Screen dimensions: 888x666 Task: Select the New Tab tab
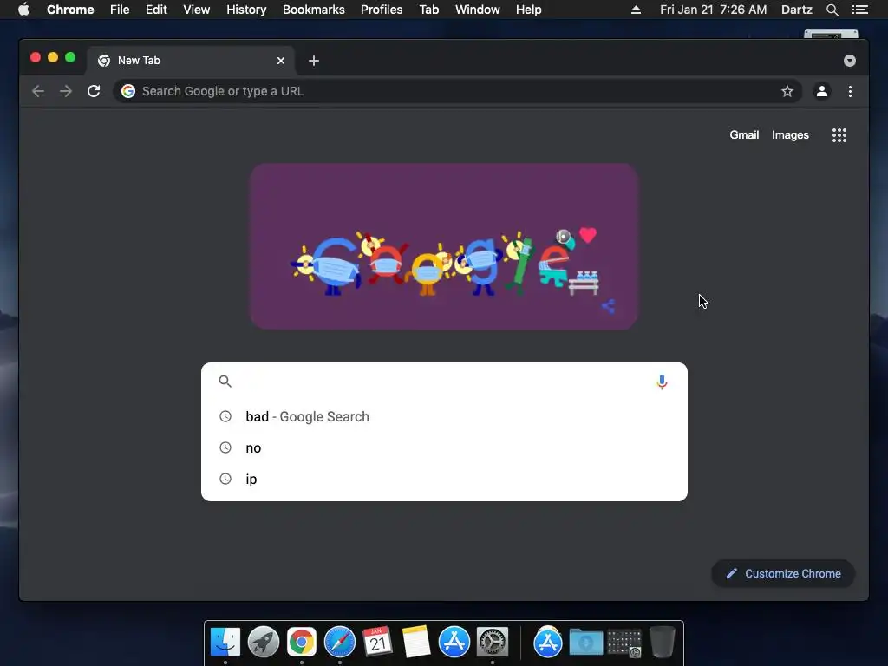coord(191,61)
